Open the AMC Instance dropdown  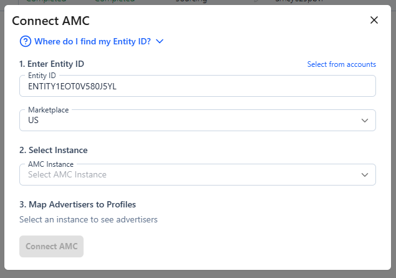198,174
